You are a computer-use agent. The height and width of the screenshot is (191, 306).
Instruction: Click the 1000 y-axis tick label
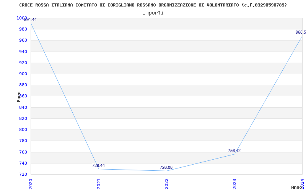tap(22, 18)
